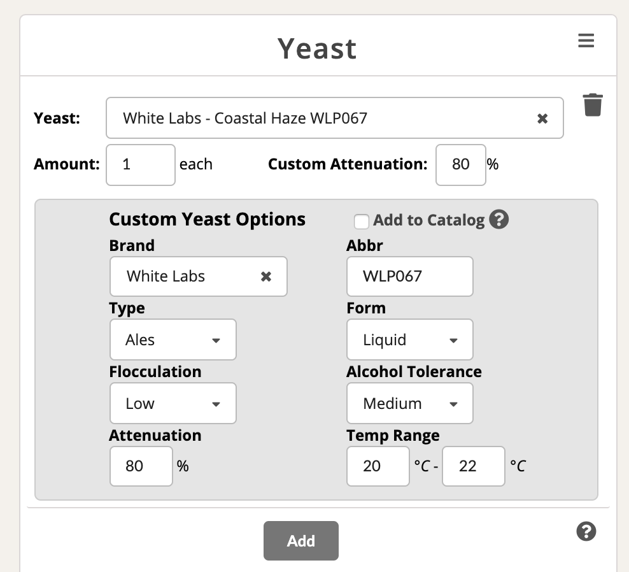The height and width of the screenshot is (572, 629).
Task: Expand the Flocculation dropdown set to Low
Action: (x=173, y=403)
